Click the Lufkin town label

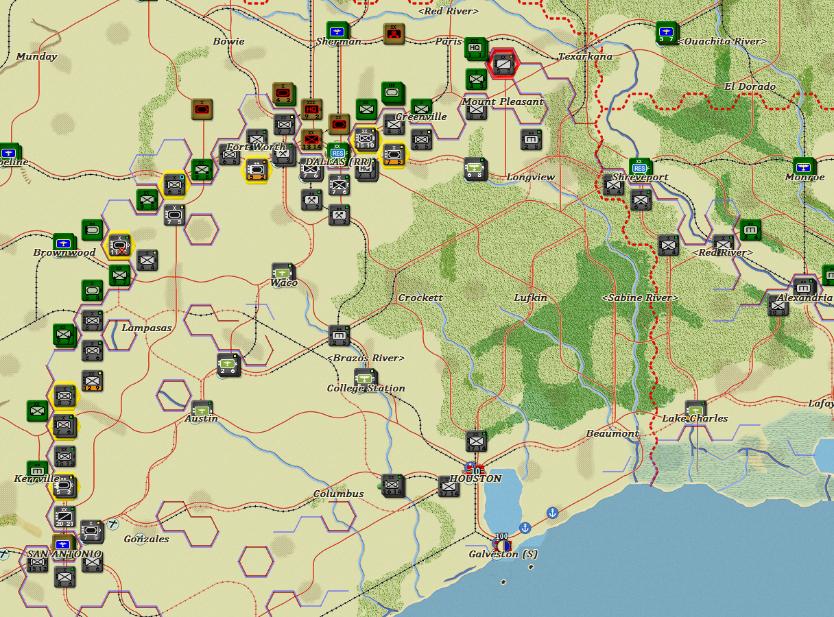pos(531,298)
